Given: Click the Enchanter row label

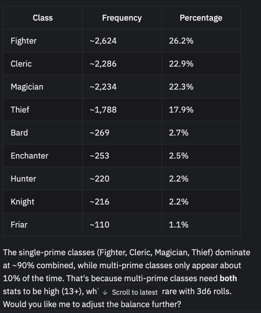Looking at the screenshot, I should [x=29, y=155].
